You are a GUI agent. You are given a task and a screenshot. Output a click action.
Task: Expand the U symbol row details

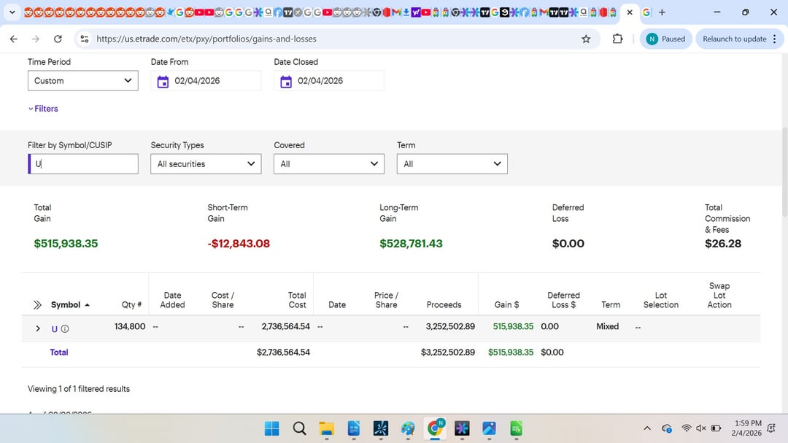(x=38, y=329)
